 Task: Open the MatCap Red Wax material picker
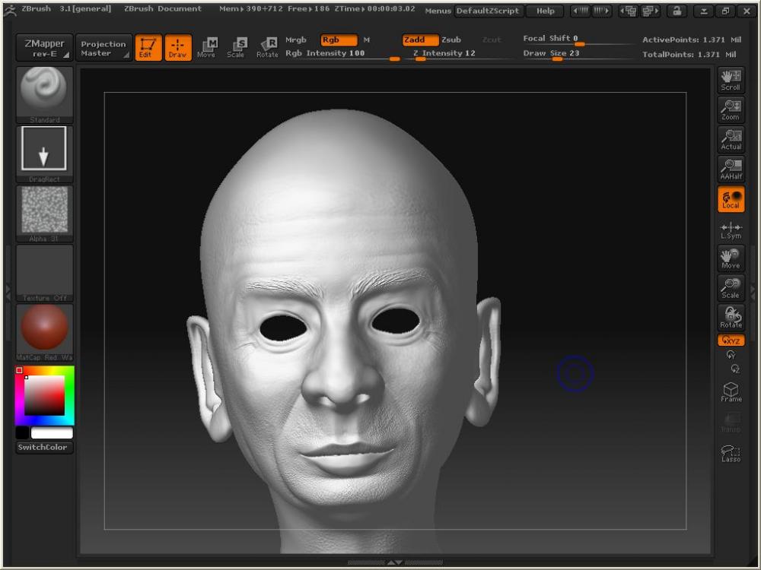(45, 331)
